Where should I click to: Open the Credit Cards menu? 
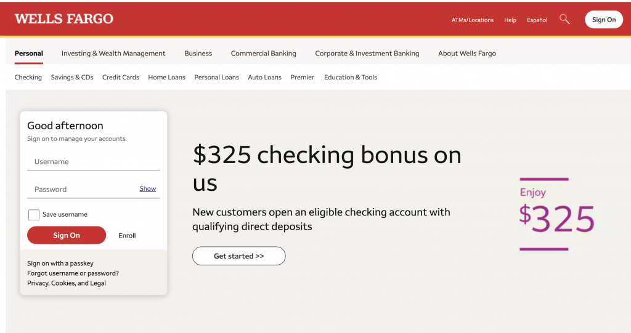[121, 78]
